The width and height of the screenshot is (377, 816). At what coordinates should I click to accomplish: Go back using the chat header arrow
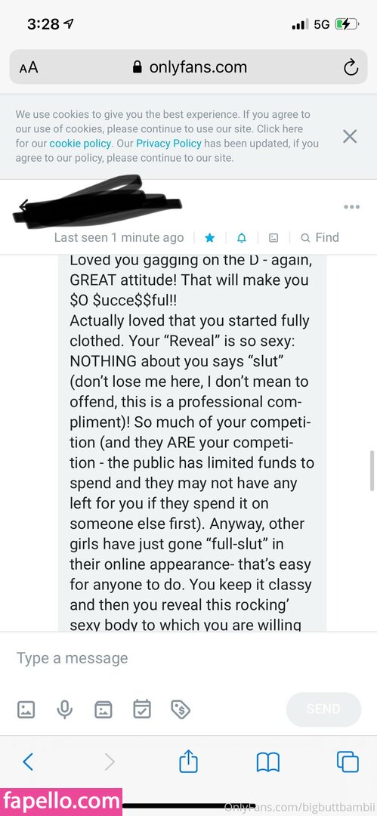tap(23, 206)
